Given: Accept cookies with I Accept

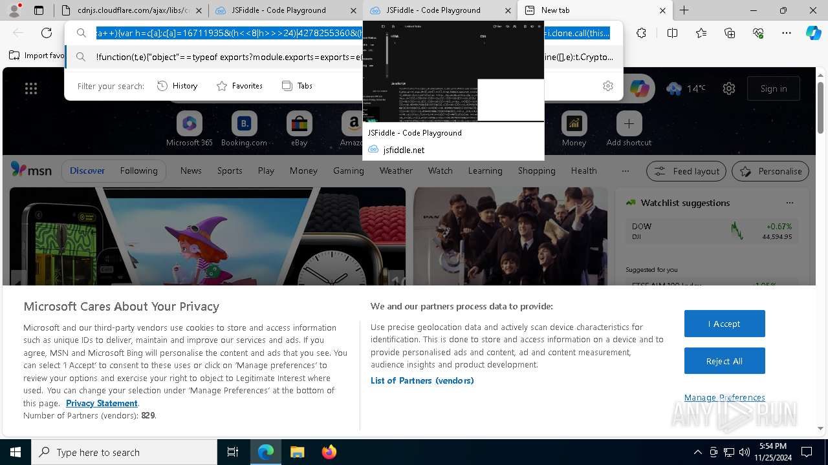Looking at the screenshot, I should point(724,324).
